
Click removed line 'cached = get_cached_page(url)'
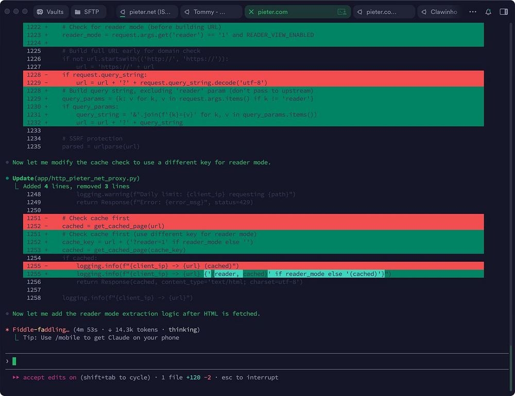click(x=253, y=226)
